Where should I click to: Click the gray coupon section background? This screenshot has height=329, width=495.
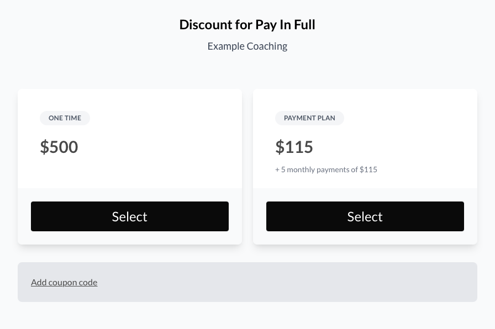coord(331,282)
